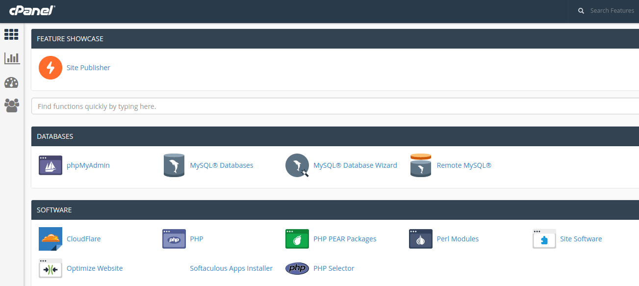Click the MySQL Database Wizard icon

[x=297, y=165]
